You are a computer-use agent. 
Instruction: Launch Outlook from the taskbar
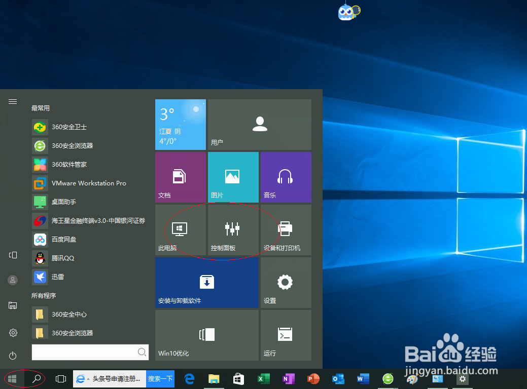coord(338,379)
